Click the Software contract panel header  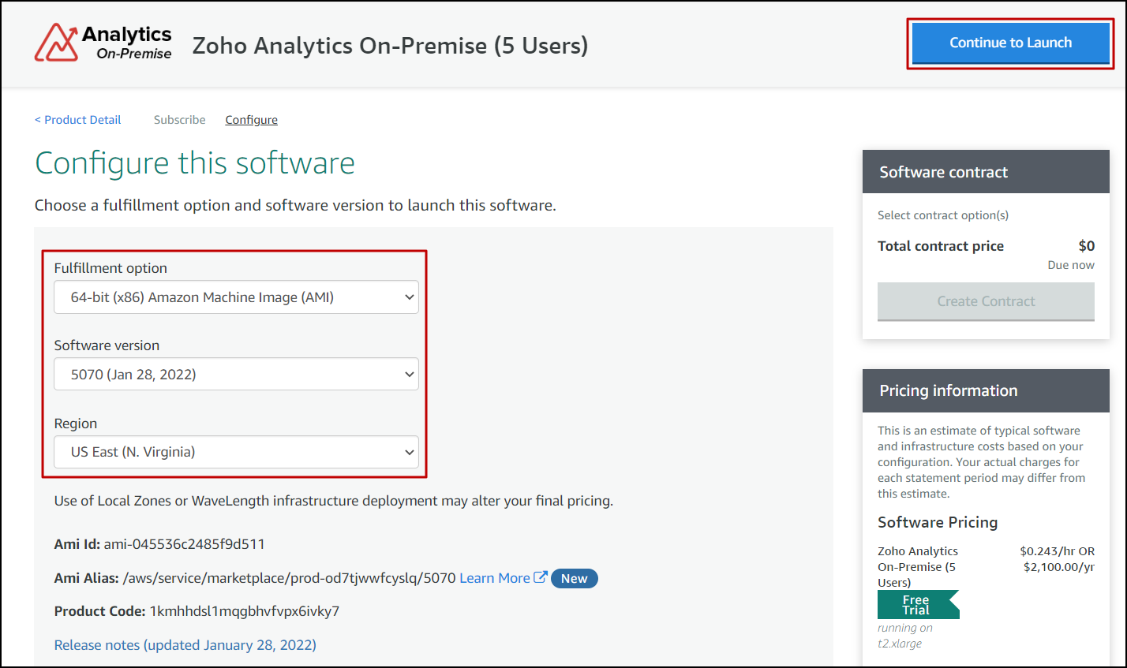pyautogui.click(x=943, y=171)
